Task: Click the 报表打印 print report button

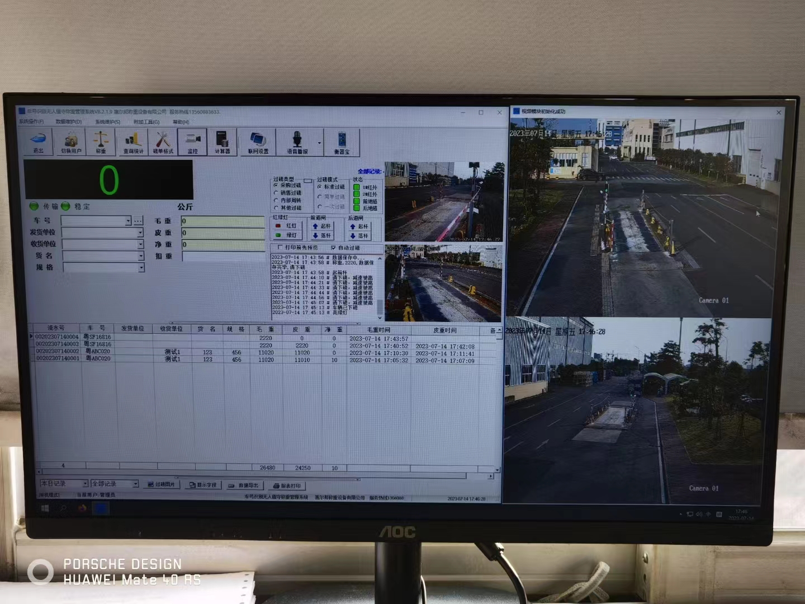Action: click(287, 485)
